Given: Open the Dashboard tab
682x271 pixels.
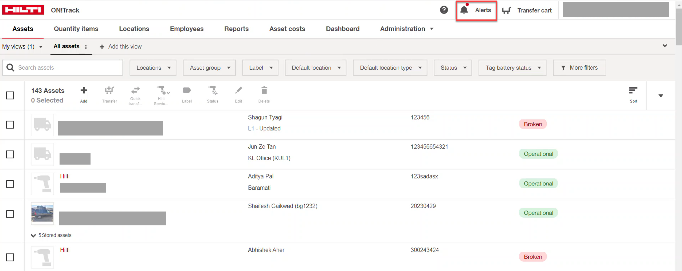Looking at the screenshot, I should (x=343, y=29).
